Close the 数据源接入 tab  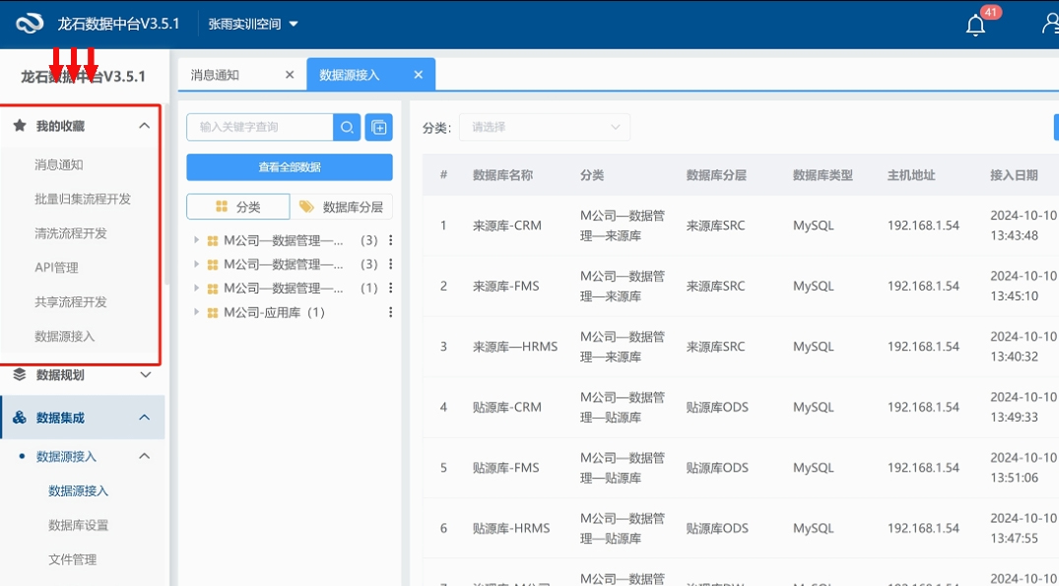pos(418,75)
